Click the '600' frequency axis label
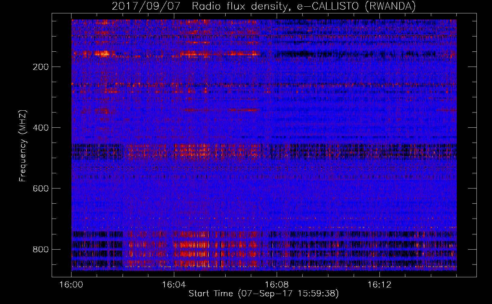This screenshot has height=304, width=492. (41, 188)
